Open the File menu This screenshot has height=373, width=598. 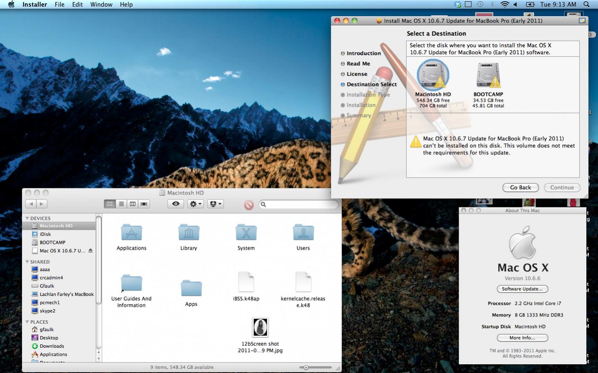click(x=59, y=5)
